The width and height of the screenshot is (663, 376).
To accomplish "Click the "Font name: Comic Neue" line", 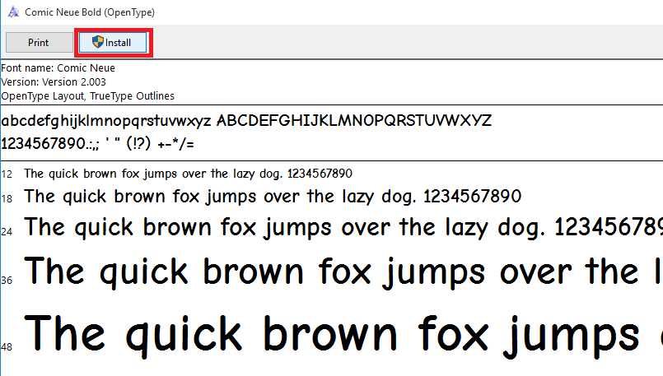I will point(58,68).
